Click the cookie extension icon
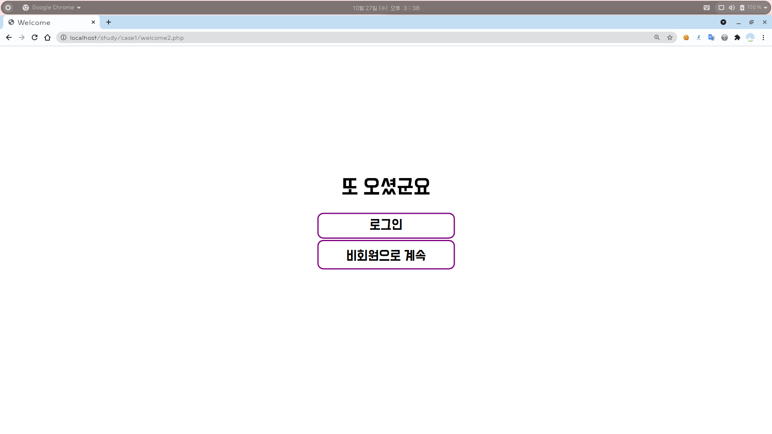This screenshot has height=434, width=772. click(686, 37)
